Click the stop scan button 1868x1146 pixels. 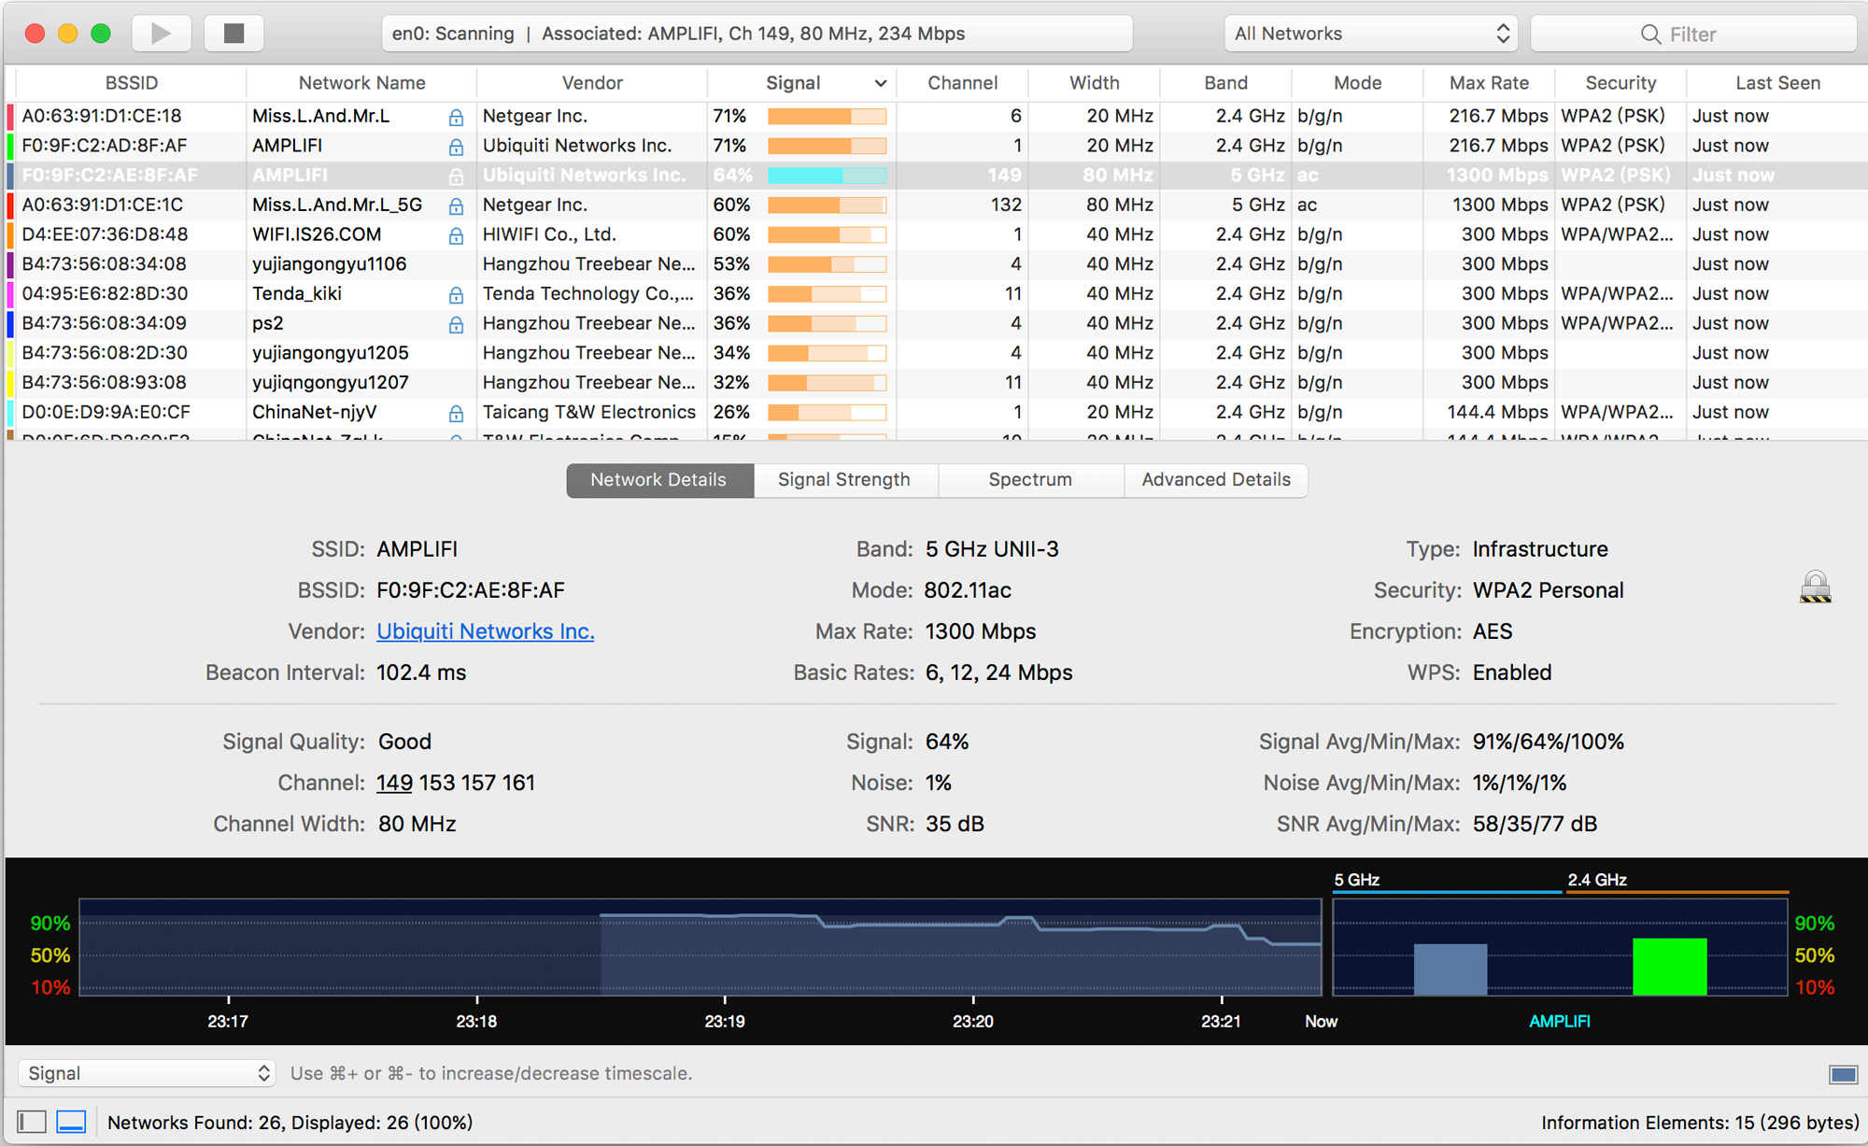pyautogui.click(x=233, y=34)
